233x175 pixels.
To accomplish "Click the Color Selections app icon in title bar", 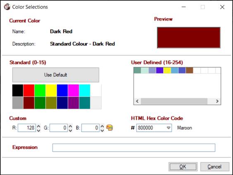I will (x=7, y=7).
